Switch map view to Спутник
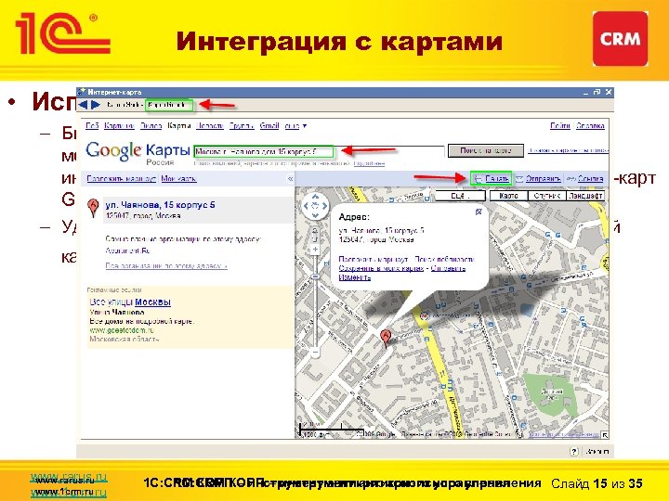Image resolution: width=669 pixels, height=501 pixels. [547, 196]
